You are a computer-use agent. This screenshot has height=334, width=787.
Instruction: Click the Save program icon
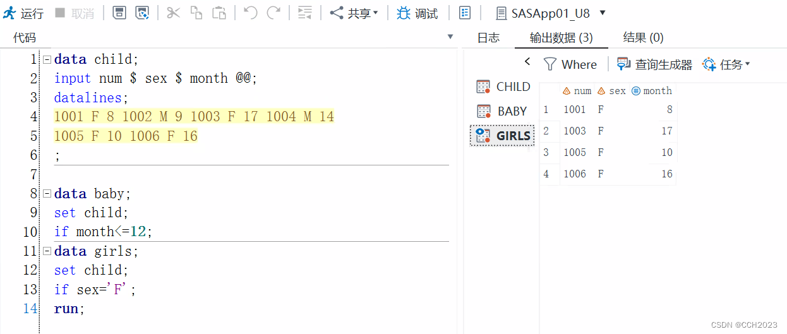point(119,13)
